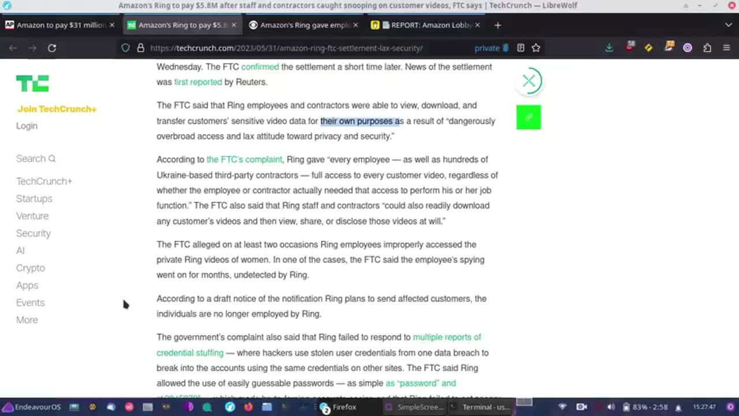The image size is (739, 416).
Task: Open the Extensions puzzle piece menu
Action: pyautogui.click(x=707, y=48)
